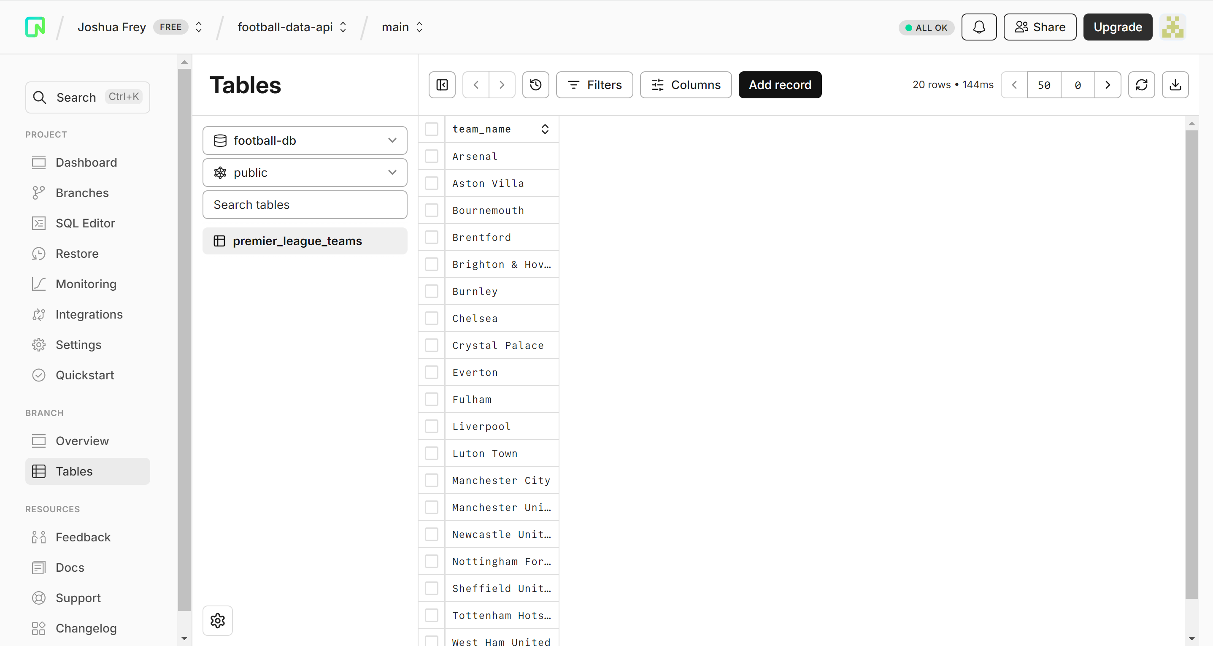Viewport: 1213px width, 646px height.
Task: Open the main branch selector
Action: [x=402, y=27]
